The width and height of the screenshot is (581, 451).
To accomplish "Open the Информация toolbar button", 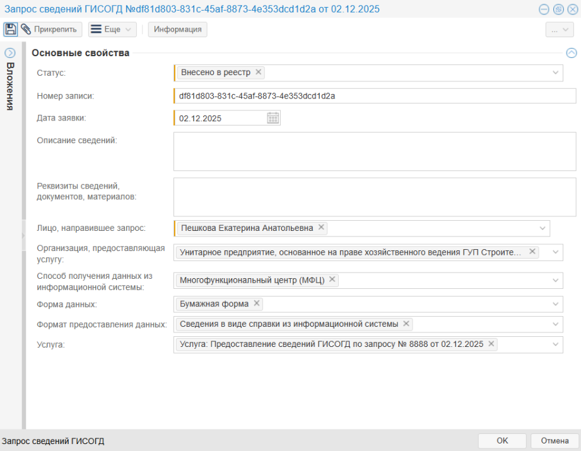I will pos(178,30).
